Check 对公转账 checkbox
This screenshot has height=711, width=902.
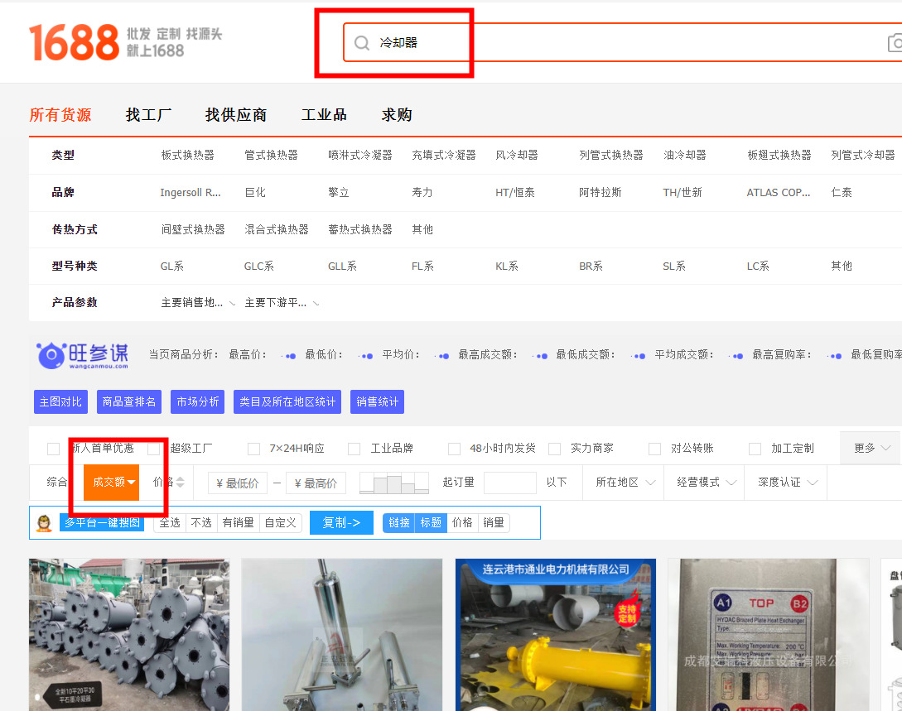[x=654, y=449]
